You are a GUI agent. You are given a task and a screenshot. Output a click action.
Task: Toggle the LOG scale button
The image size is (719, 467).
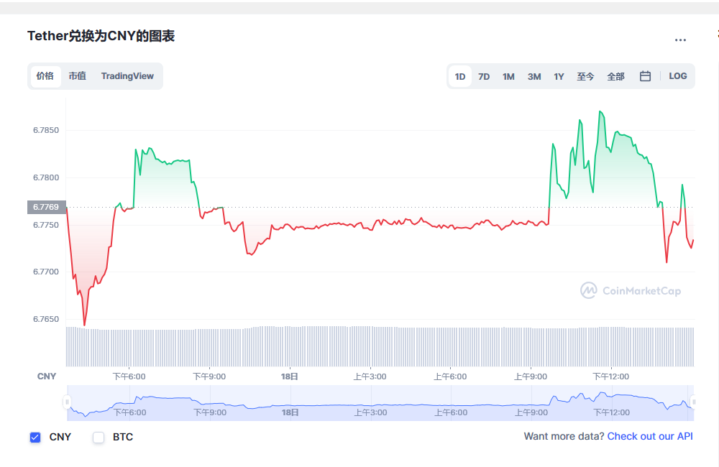pos(678,76)
